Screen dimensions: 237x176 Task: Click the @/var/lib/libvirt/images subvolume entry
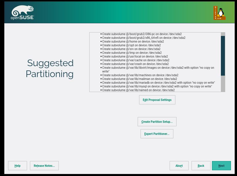click(158, 68)
